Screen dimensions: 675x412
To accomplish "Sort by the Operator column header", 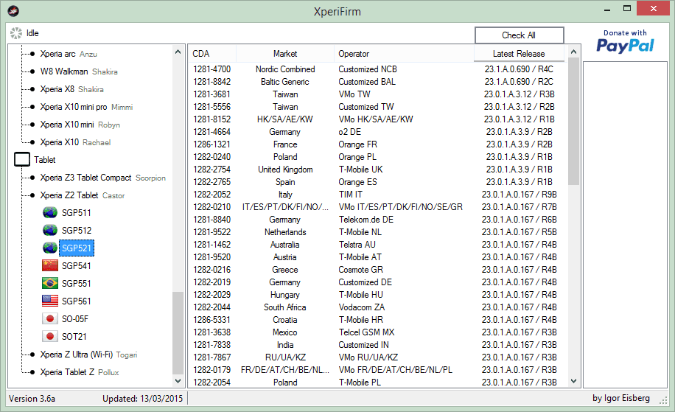I will click(404, 54).
